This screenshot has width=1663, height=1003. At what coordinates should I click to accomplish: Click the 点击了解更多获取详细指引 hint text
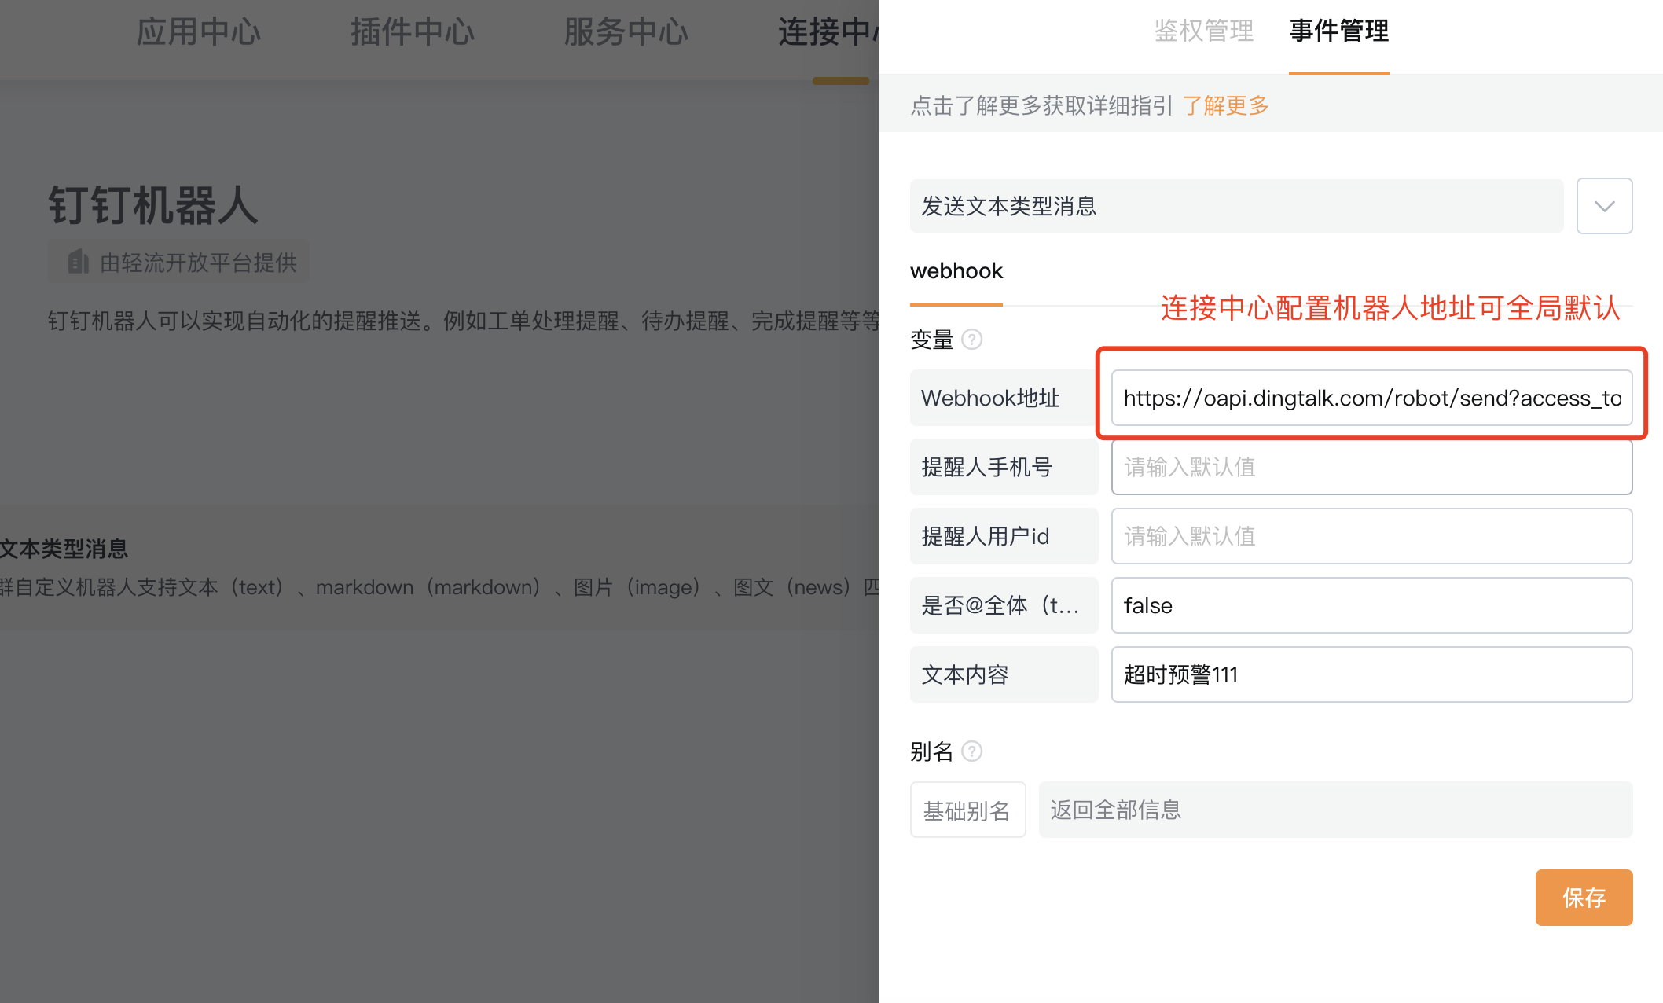point(1041,105)
